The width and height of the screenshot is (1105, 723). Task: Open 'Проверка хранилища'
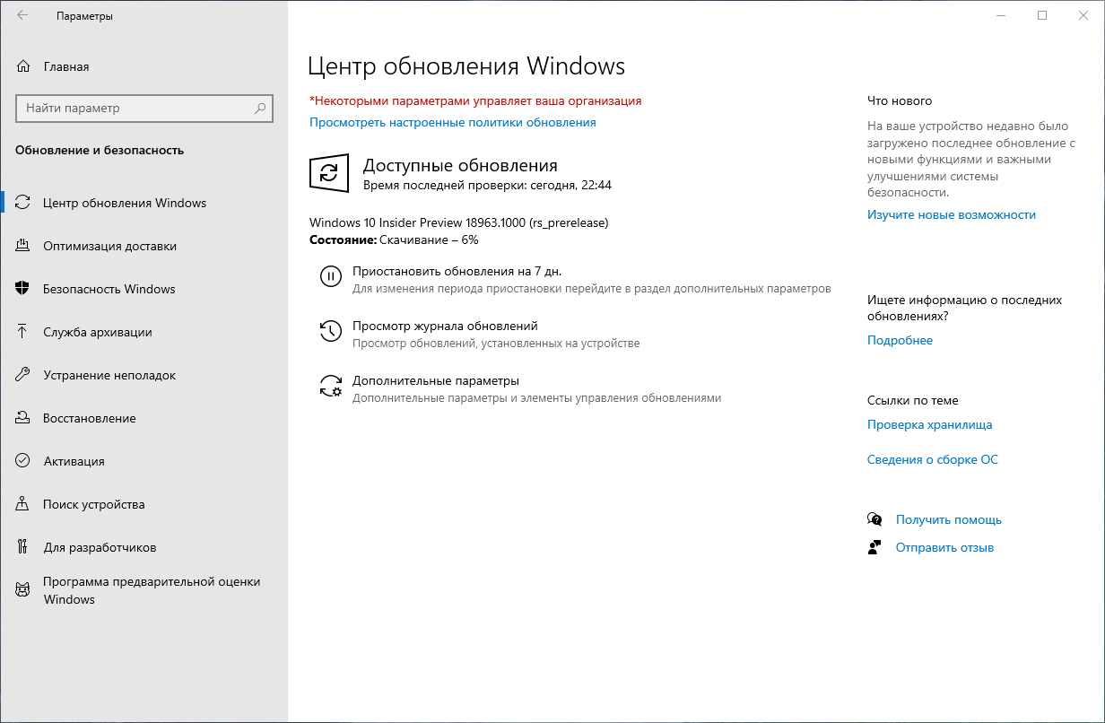coord(929,424)
